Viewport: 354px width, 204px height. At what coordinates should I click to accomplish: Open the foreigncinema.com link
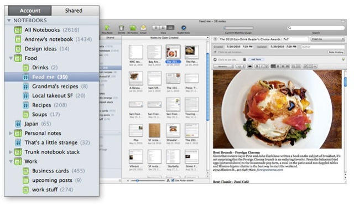pos(269,170)
